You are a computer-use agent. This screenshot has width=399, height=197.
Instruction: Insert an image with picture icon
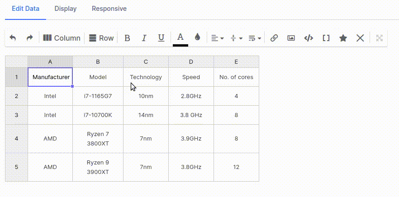(x=291, y=38)
